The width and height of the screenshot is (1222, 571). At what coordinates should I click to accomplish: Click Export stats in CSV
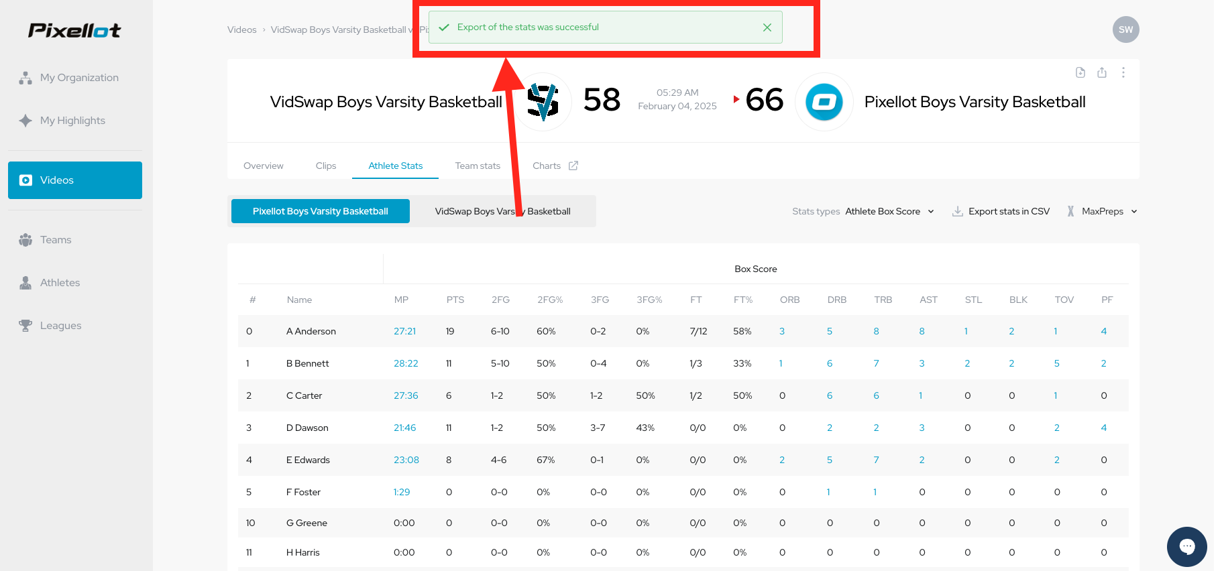coord(1001,211)
